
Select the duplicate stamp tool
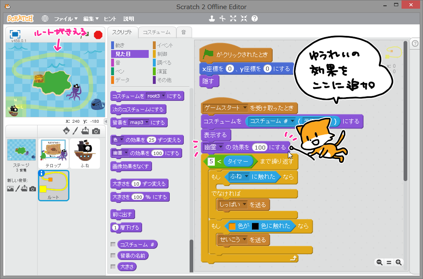(x=212, y=18)
